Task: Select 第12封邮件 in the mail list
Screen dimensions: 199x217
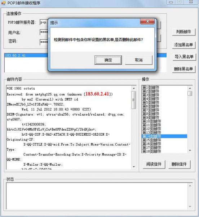Action: [x=151, y=129]
